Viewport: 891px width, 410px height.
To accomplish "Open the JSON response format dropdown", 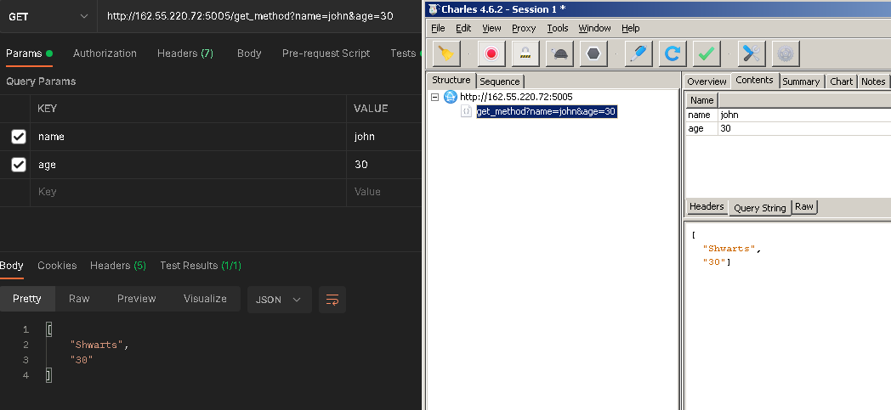I will [279, 300].
